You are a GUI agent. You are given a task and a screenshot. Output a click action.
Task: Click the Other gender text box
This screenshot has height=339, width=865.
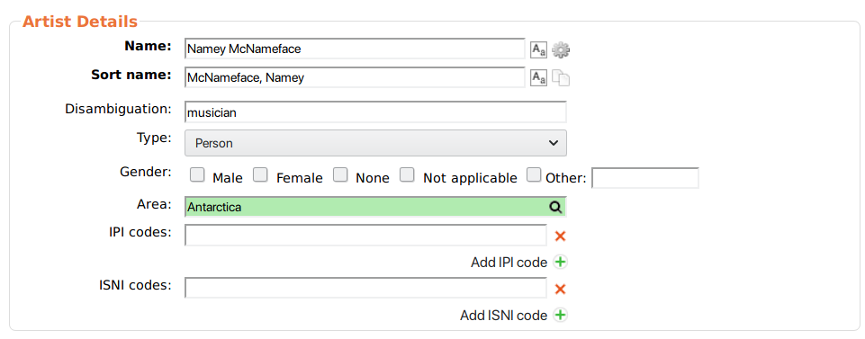tap(644, 178)
